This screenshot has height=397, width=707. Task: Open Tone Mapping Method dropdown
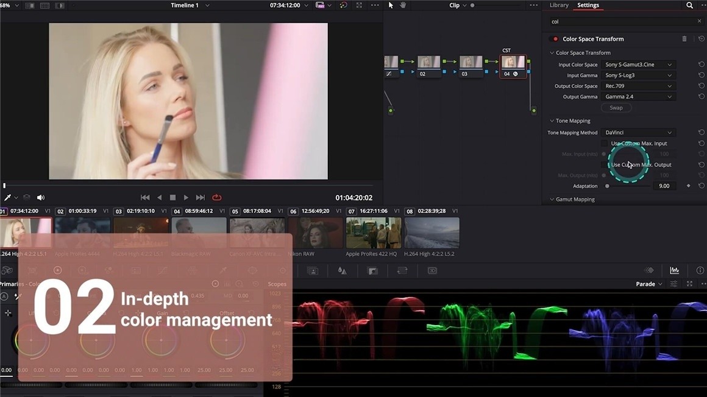(x=638, y=133)
